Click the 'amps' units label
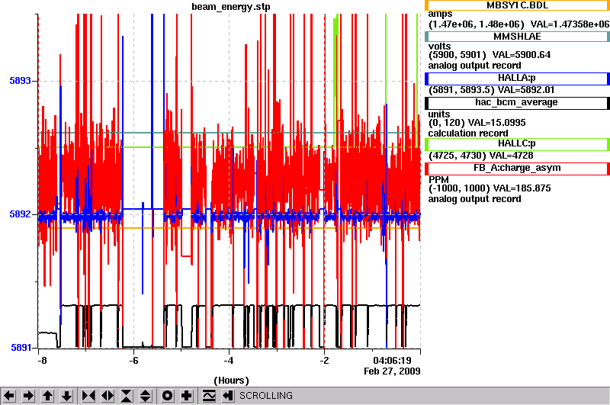This screenshot has width=610, height=405. (440, 14)
